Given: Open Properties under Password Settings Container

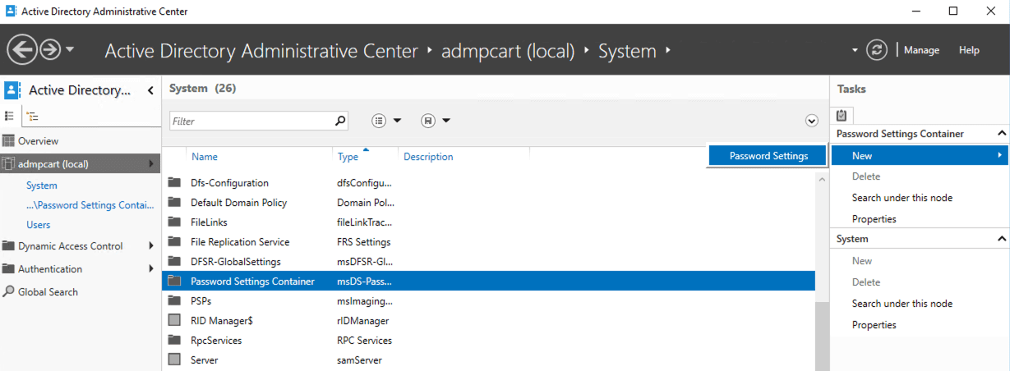Looking at the screenshot, I should [874, 219].
